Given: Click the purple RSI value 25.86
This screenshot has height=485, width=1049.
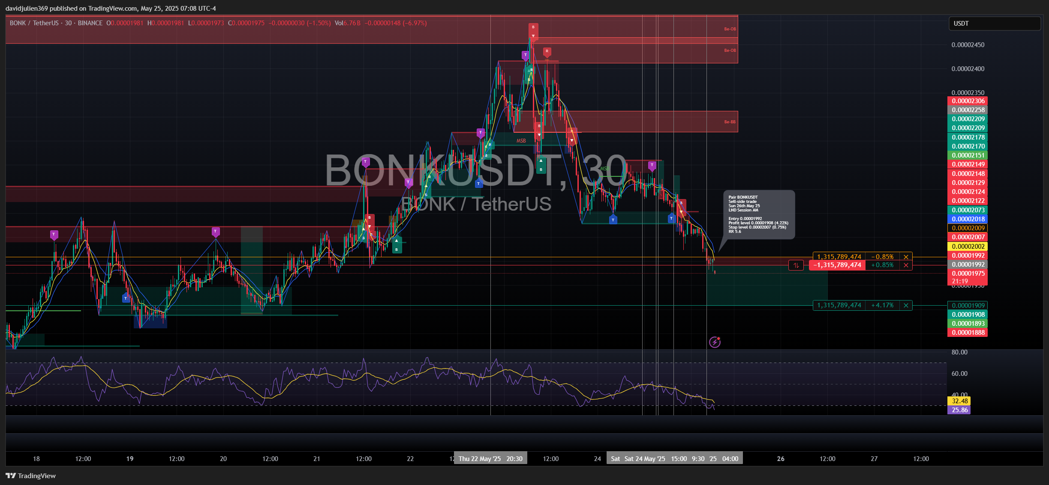Looking at the screenshot, I should point(959,410).
